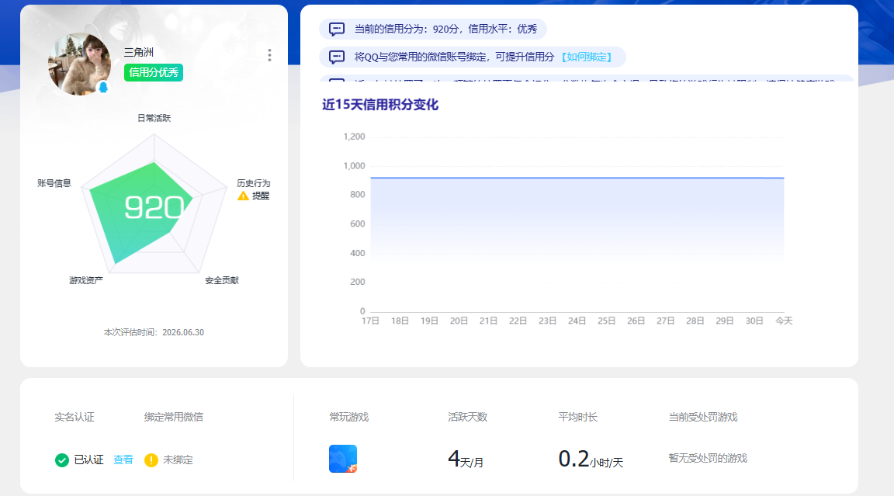The width and height of the screenshot is (894, 496).
Task: Open the 如何绑定 link
Action: coord(587,57)
